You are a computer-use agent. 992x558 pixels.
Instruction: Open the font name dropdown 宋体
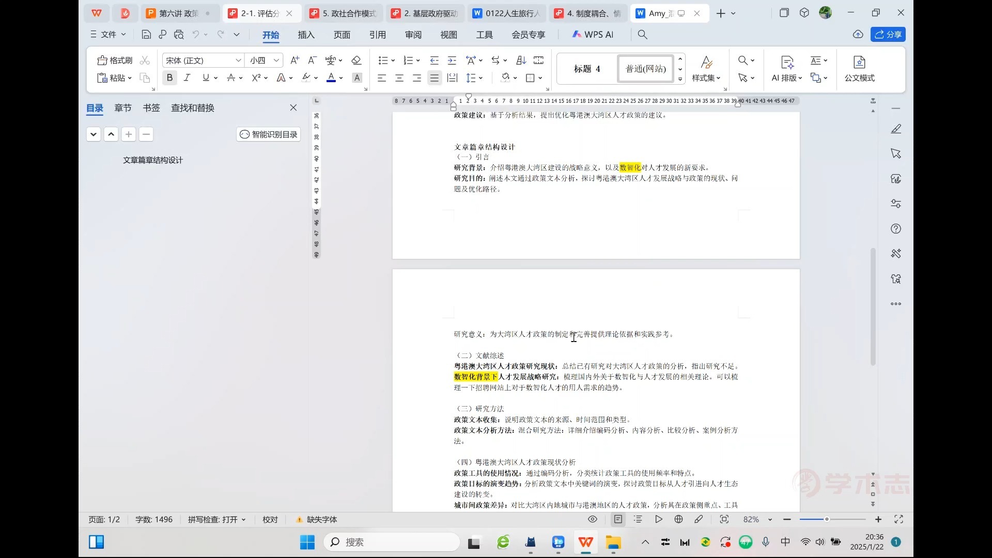(x=202, y=60)
